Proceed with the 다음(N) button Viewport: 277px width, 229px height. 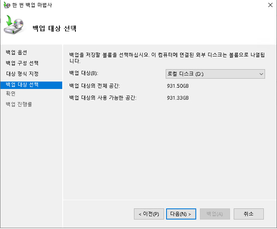coord(181,214)
